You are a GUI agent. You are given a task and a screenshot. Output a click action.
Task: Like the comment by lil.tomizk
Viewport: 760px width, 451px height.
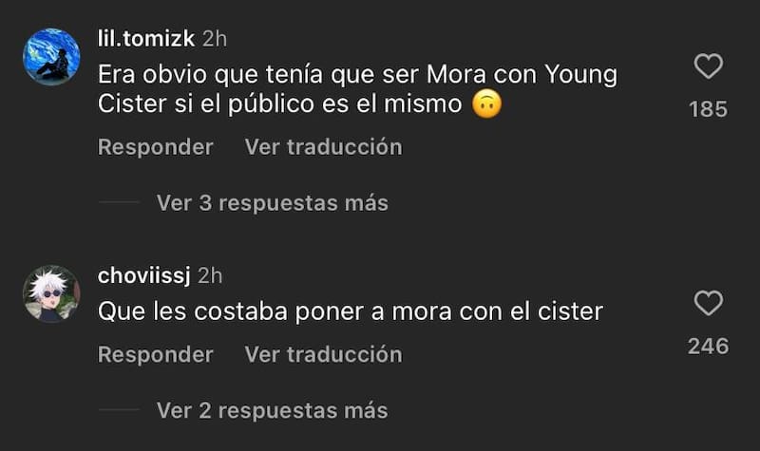coord(708,66)
